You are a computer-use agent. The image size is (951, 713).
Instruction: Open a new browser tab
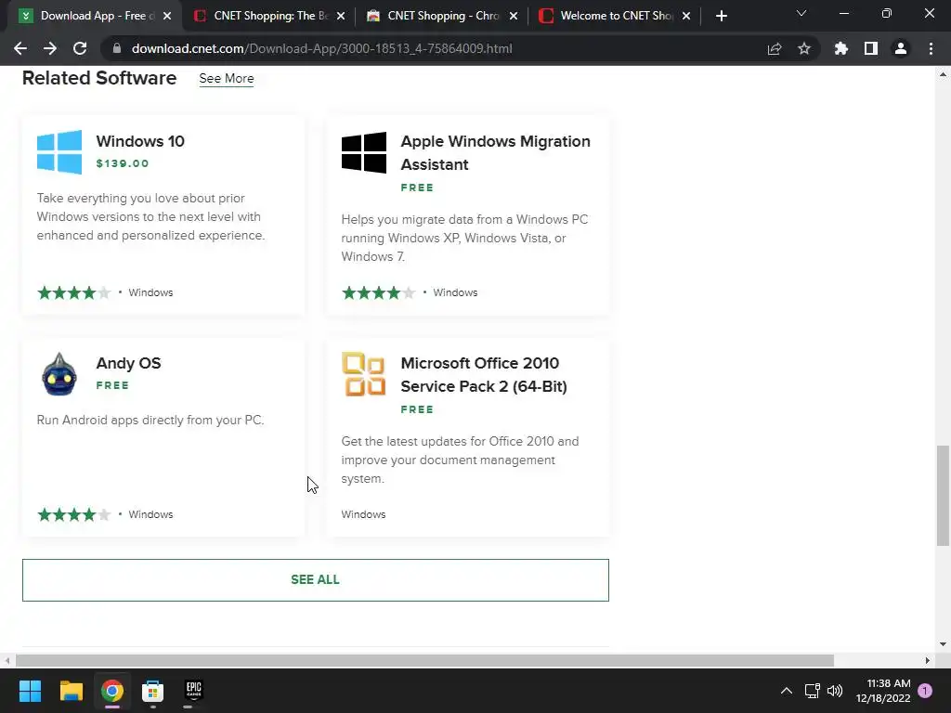point(721,16)
